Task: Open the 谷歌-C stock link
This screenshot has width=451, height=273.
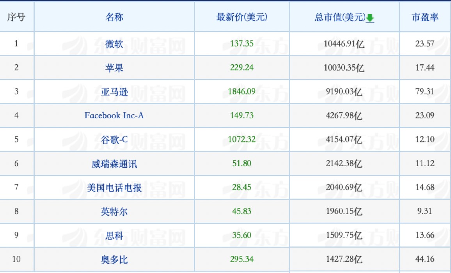Action: (x=114, y=140)
